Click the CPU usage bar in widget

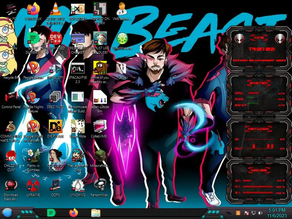[x=254, y=93]
